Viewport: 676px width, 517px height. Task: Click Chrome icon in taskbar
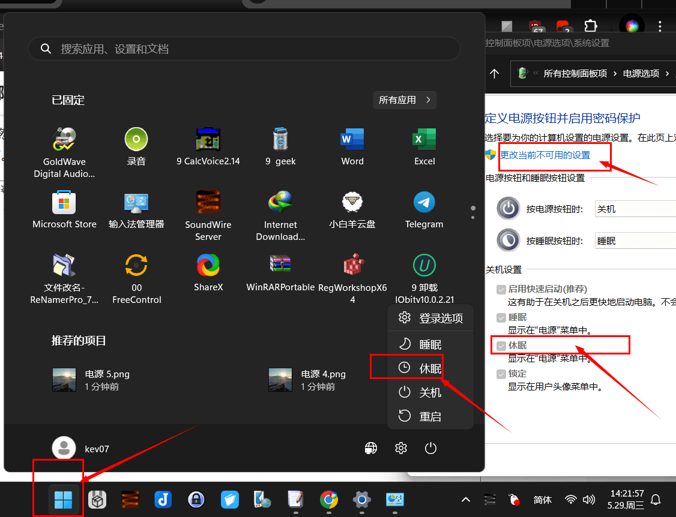[x=328, y=499]
